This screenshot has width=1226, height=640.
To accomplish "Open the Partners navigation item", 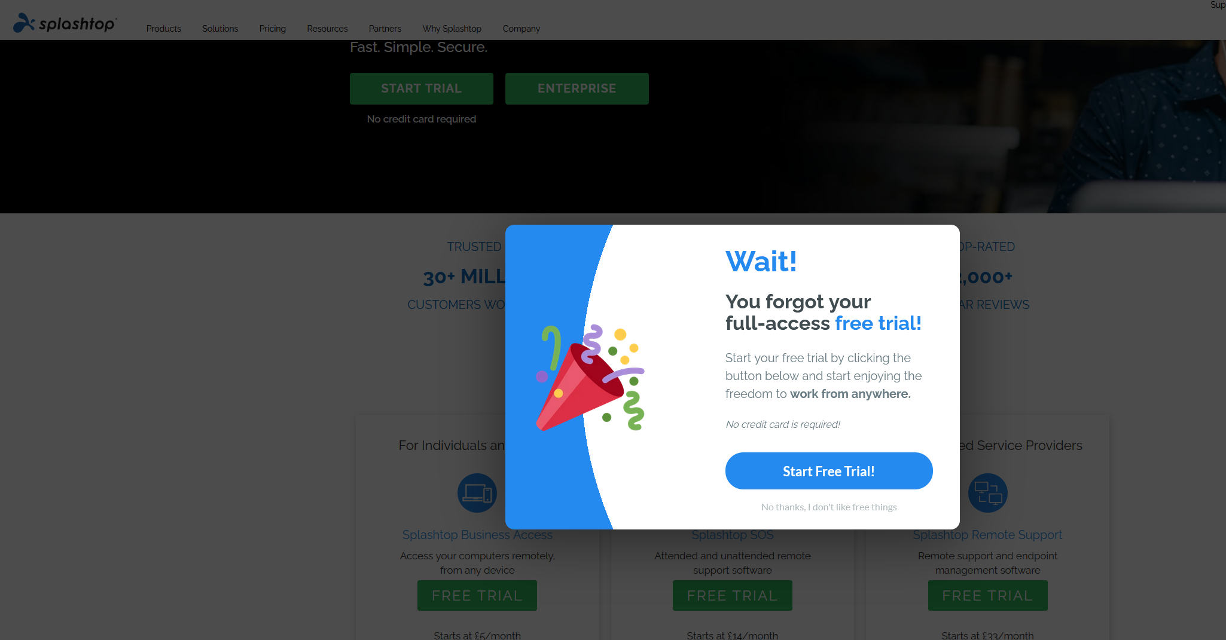I will (x=385, y=29).
